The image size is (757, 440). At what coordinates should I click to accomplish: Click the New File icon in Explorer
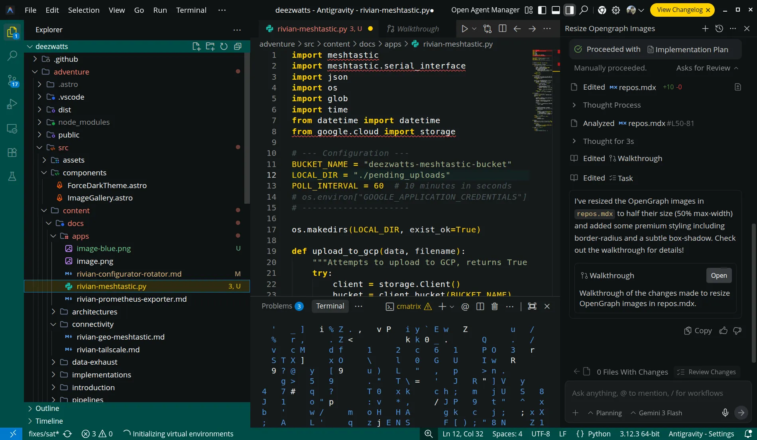click(196, 46)
